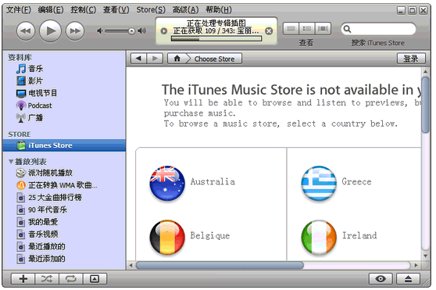Show or hide the artwork viewer
This screenshot has height=290, width=436.
95,278
